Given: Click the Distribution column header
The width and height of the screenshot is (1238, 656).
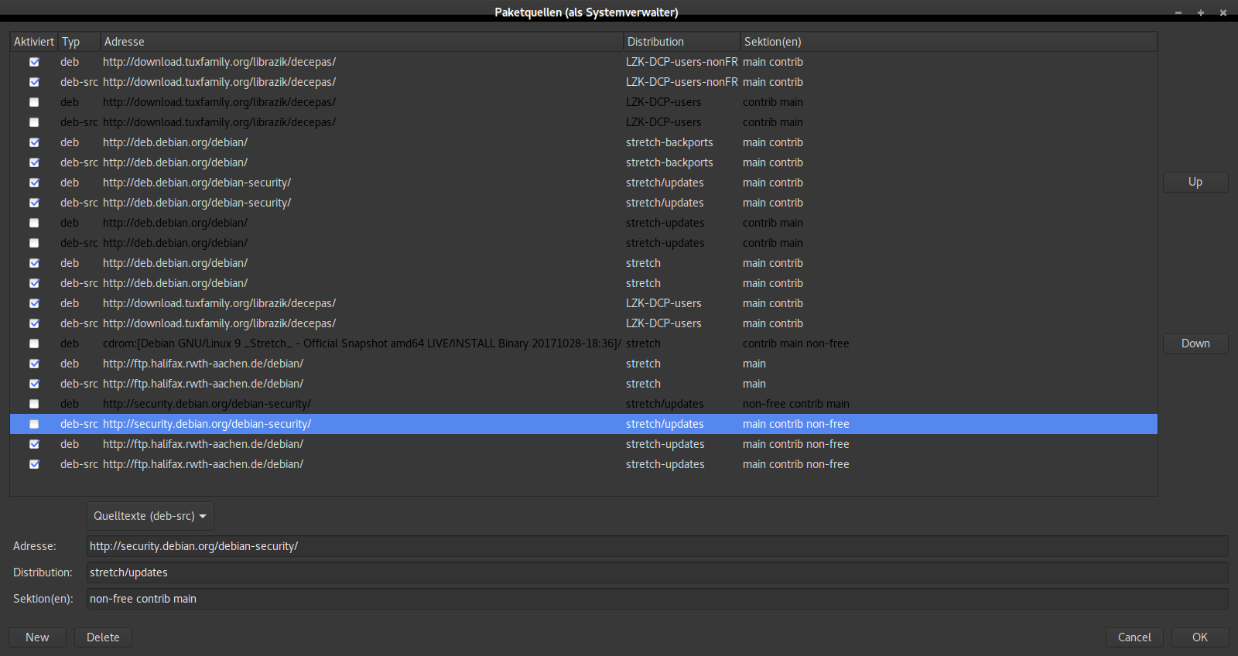Looking at the screenshot, I should (x=682, y=42).
